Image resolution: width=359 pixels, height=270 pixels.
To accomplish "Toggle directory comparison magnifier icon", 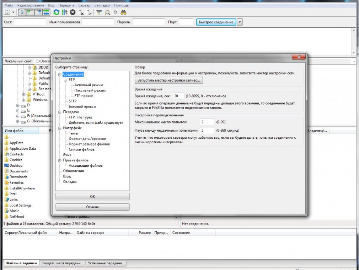I will coord(107,12).
